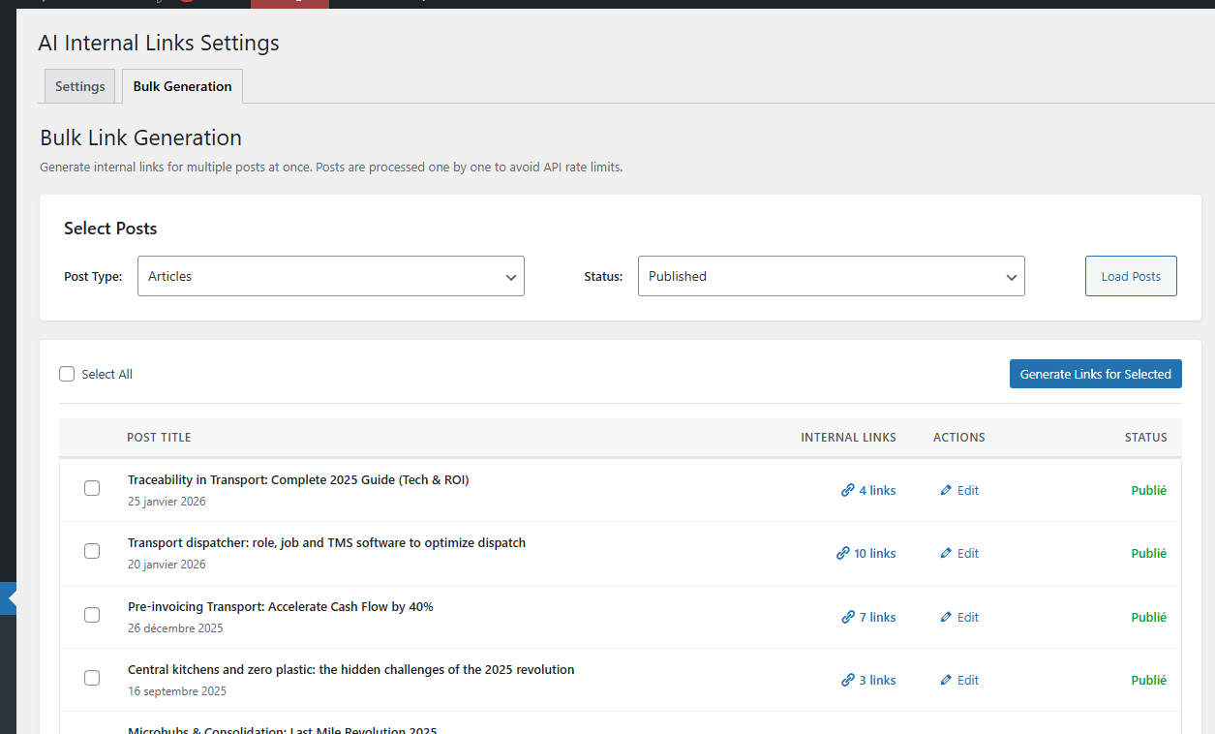Viewport: 1215px width, 734px height.
Task: Click the chain icon next to 3 links
Action: (x=848, y=681)
